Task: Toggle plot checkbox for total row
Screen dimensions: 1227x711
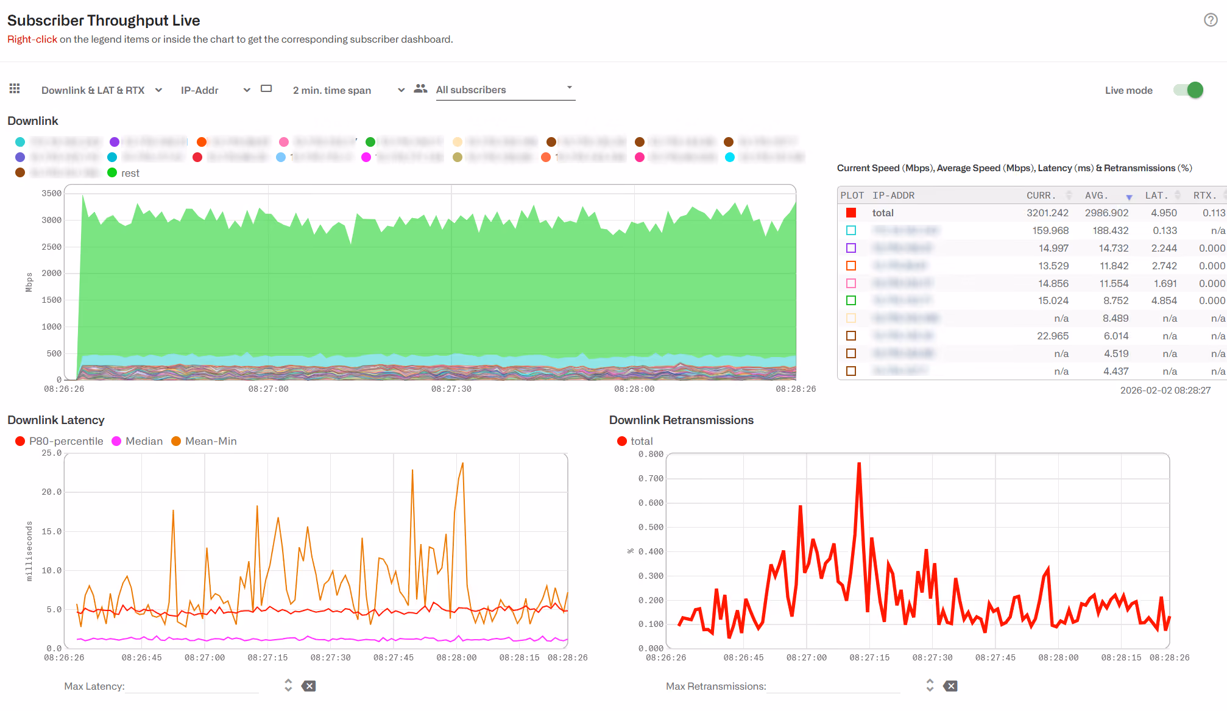Action: (x=851, y=213)
